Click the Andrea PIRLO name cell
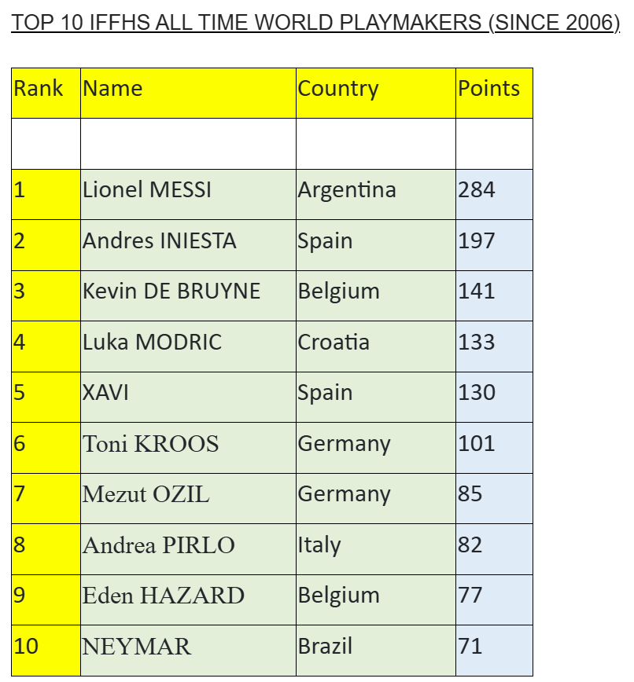The height and width of the screenshot is (682, 634). [x=188, y=549]
